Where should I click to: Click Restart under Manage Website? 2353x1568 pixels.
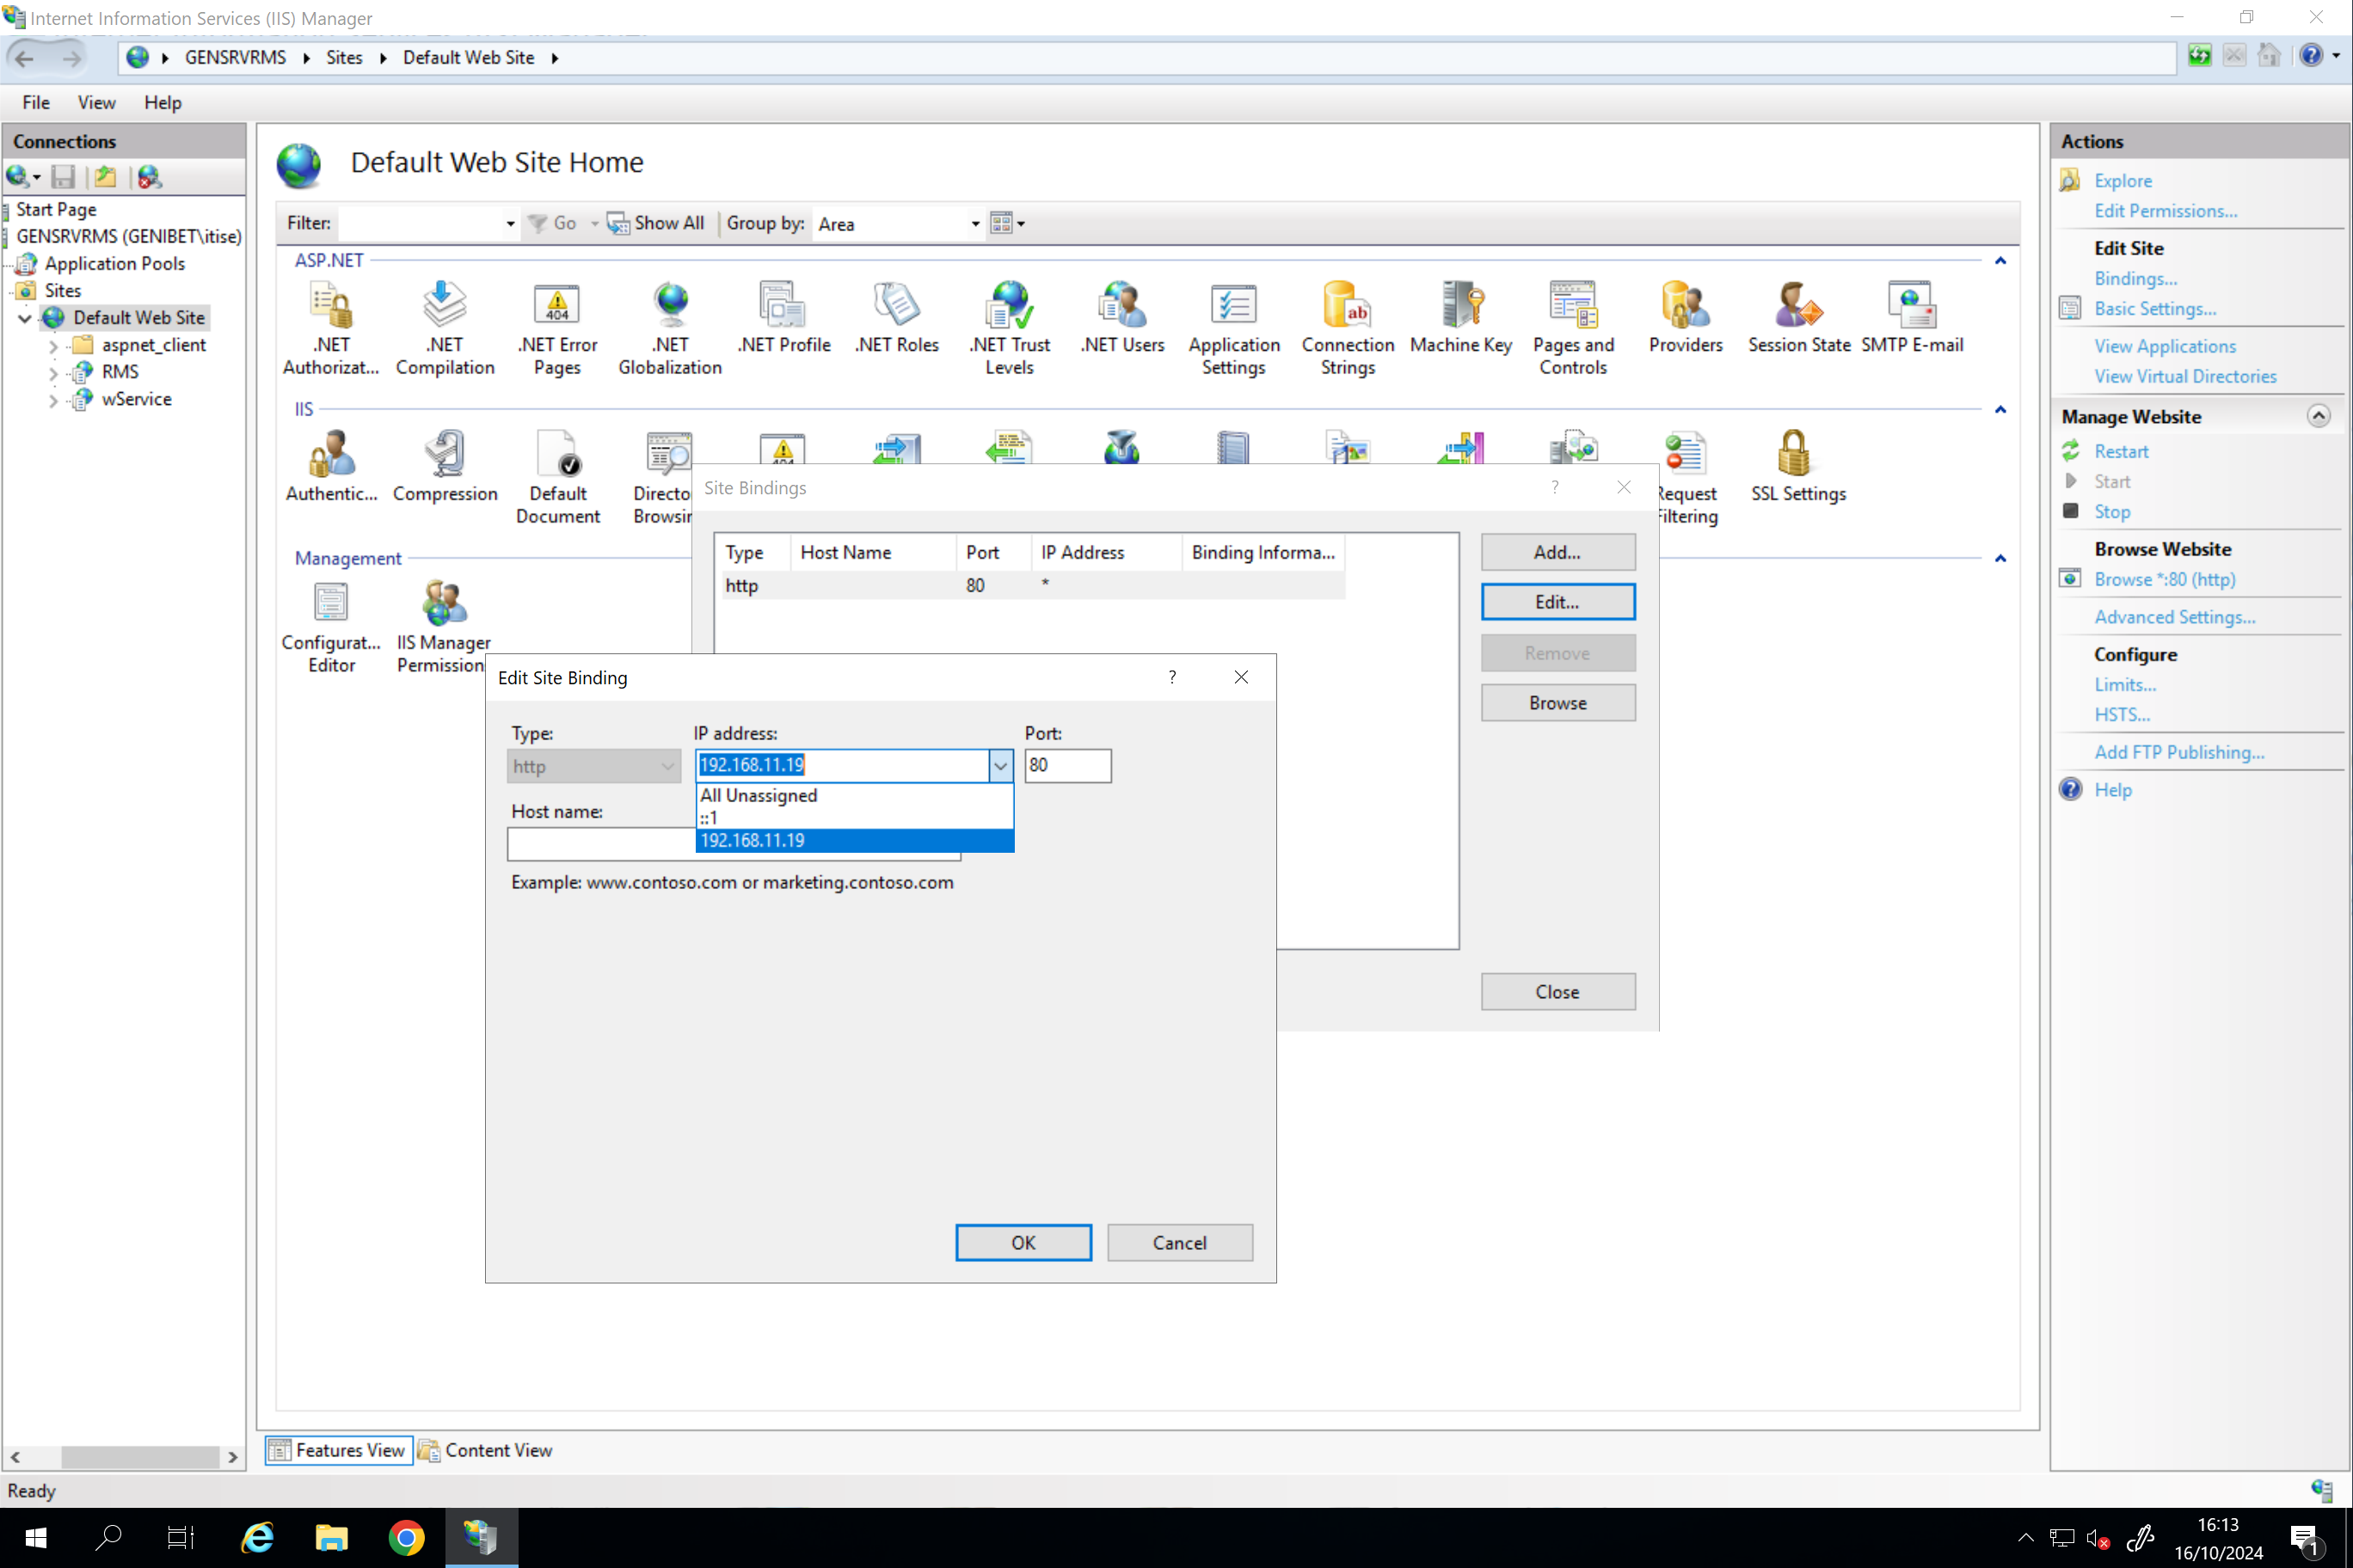click(2121, 451)
